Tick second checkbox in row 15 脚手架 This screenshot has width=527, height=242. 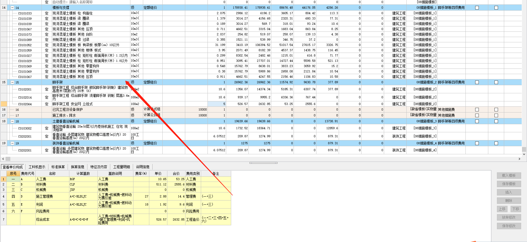click(496, 82)
